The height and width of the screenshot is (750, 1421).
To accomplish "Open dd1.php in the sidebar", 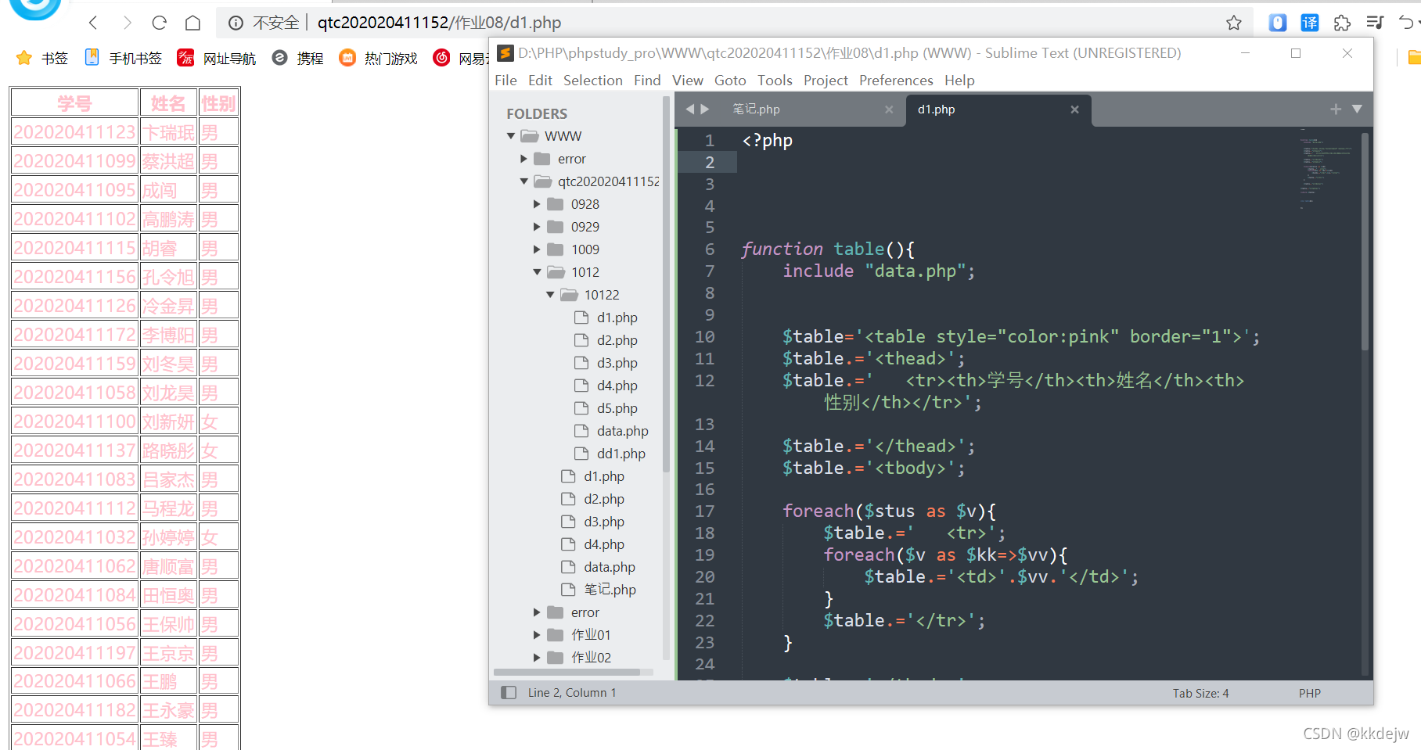I will (x=621, y=454).
